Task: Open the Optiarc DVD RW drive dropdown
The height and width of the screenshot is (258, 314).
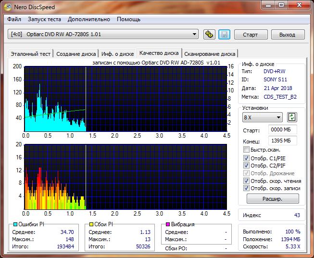Action: [x=194, y=34]
